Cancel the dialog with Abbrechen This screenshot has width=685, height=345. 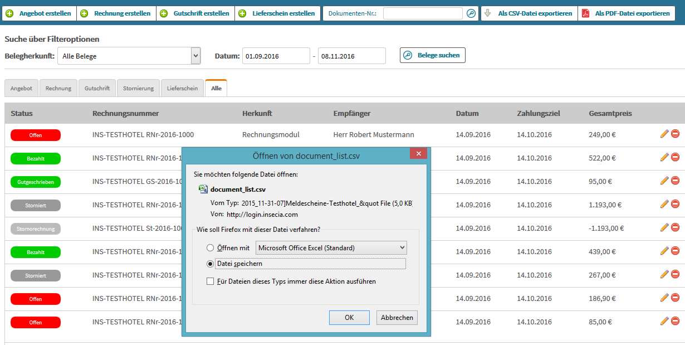coord(397,318)
